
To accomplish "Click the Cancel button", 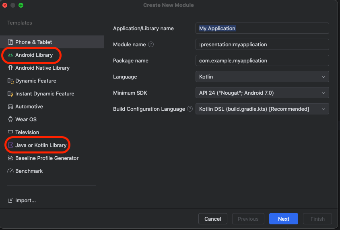I will (x=213, y=219).
